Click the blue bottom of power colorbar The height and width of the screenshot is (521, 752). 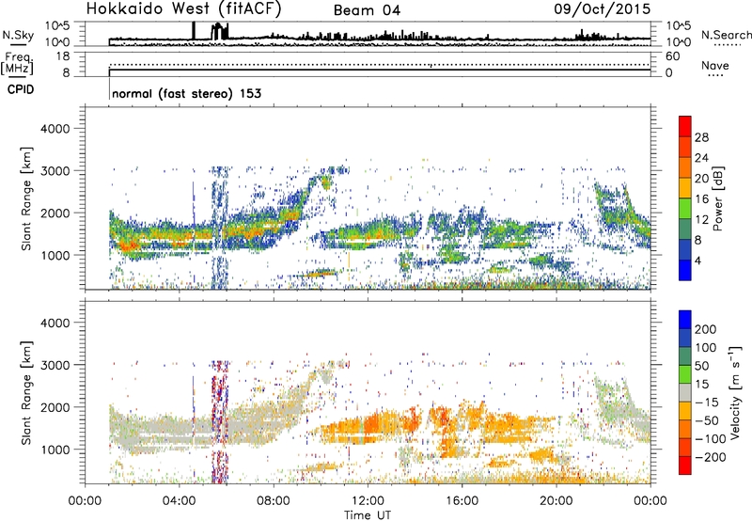pos(685,270)
